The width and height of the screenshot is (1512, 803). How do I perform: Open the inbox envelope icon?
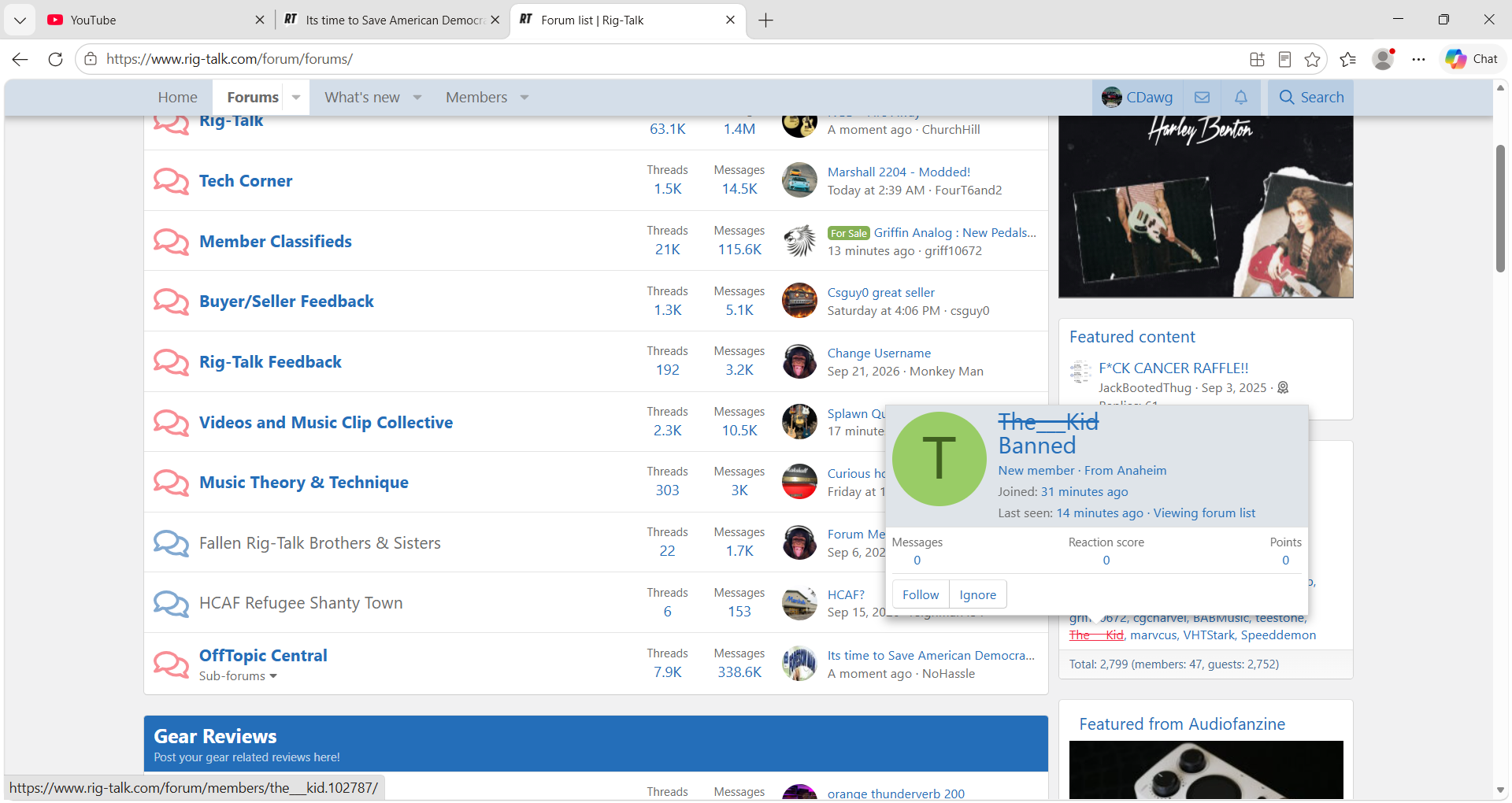[1202, 97]
